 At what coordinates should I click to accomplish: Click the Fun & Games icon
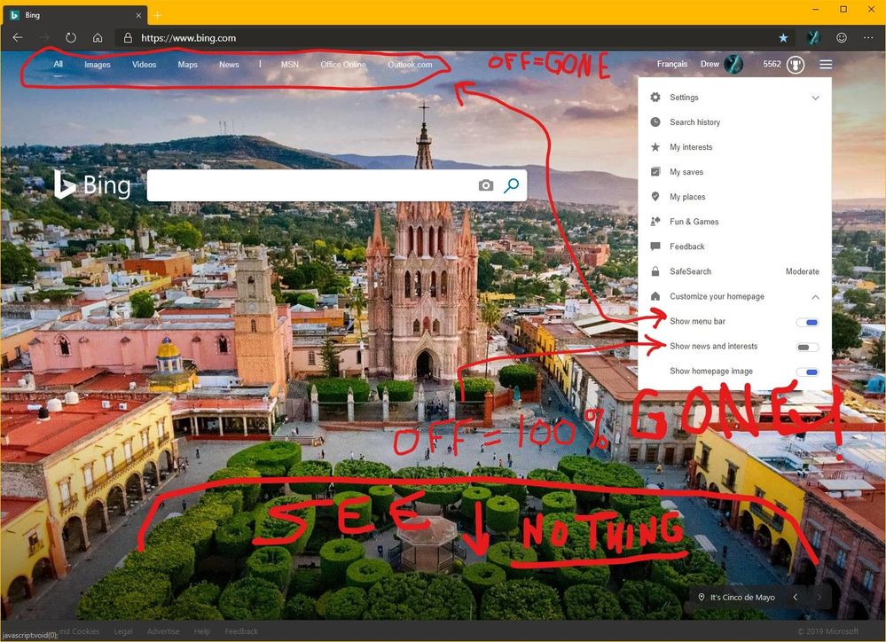point(655,222)
